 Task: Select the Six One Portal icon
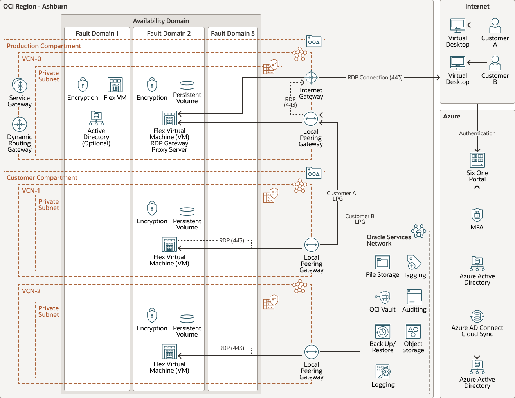point(477,161)
